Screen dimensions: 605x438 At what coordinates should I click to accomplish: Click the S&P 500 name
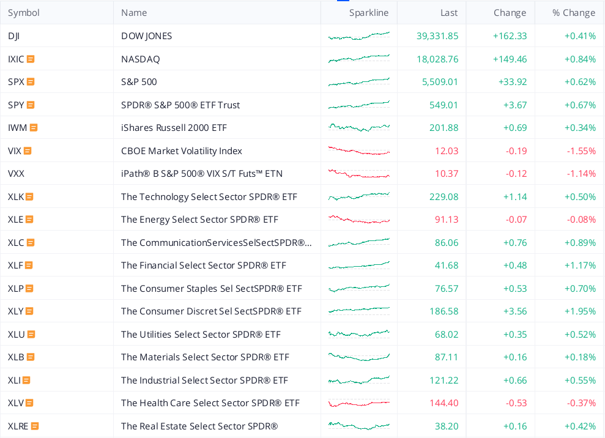(x=139, y=82)
